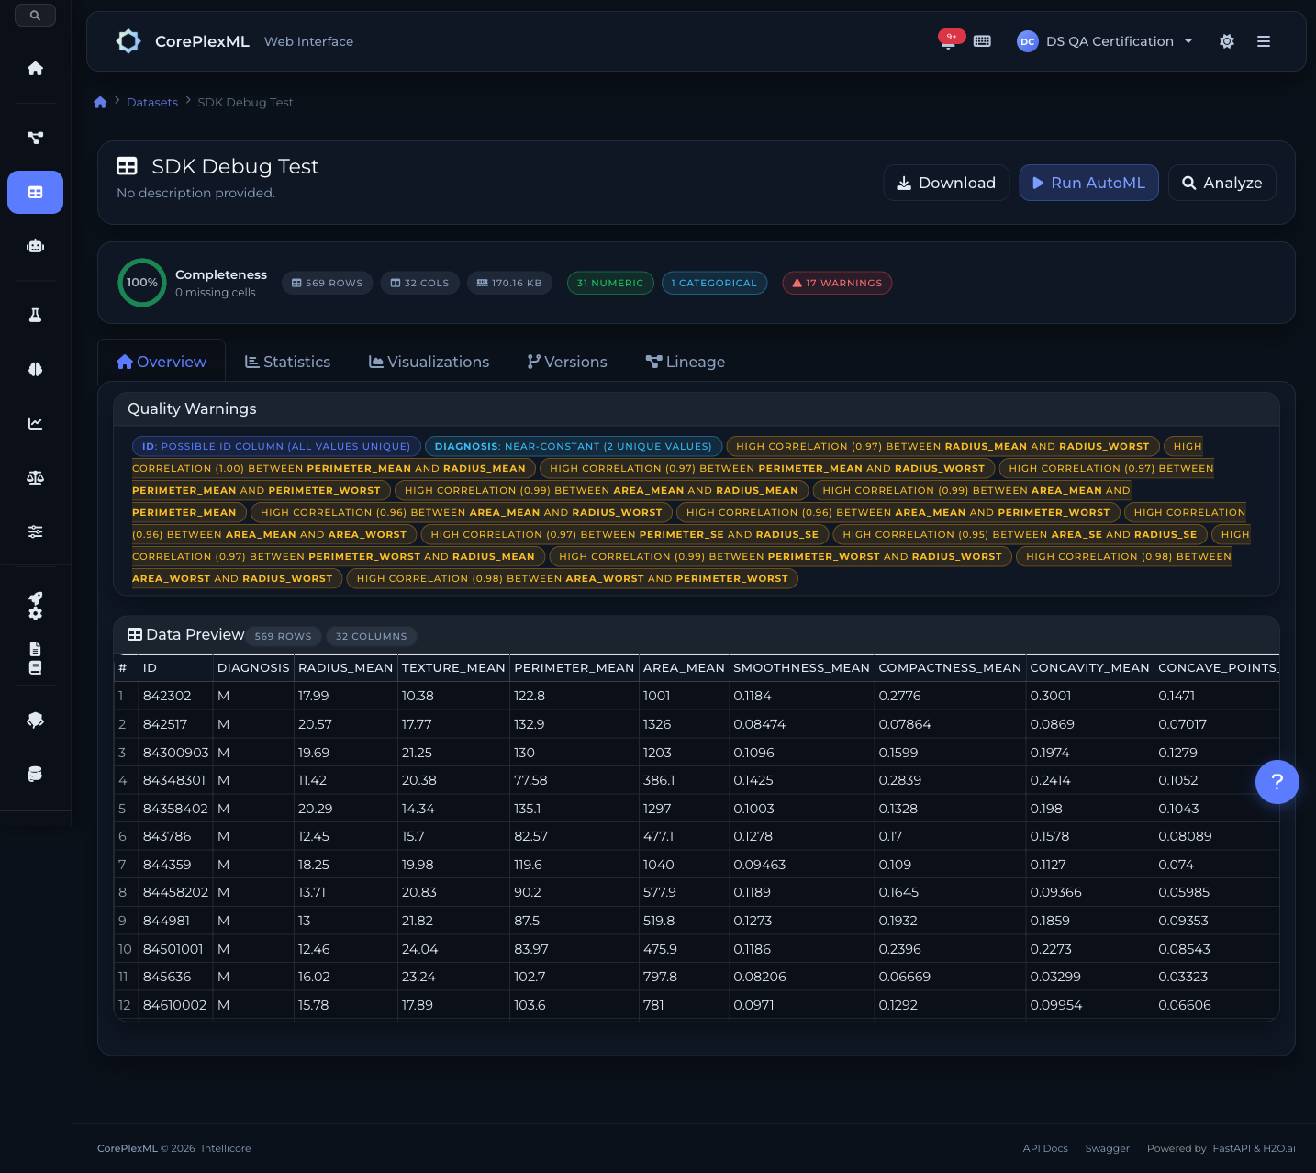Select the fairness scales icon in sidebar

(35, 477)
